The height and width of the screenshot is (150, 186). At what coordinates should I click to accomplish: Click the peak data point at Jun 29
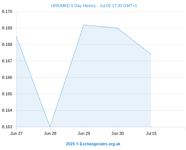[x=84, y=25]
